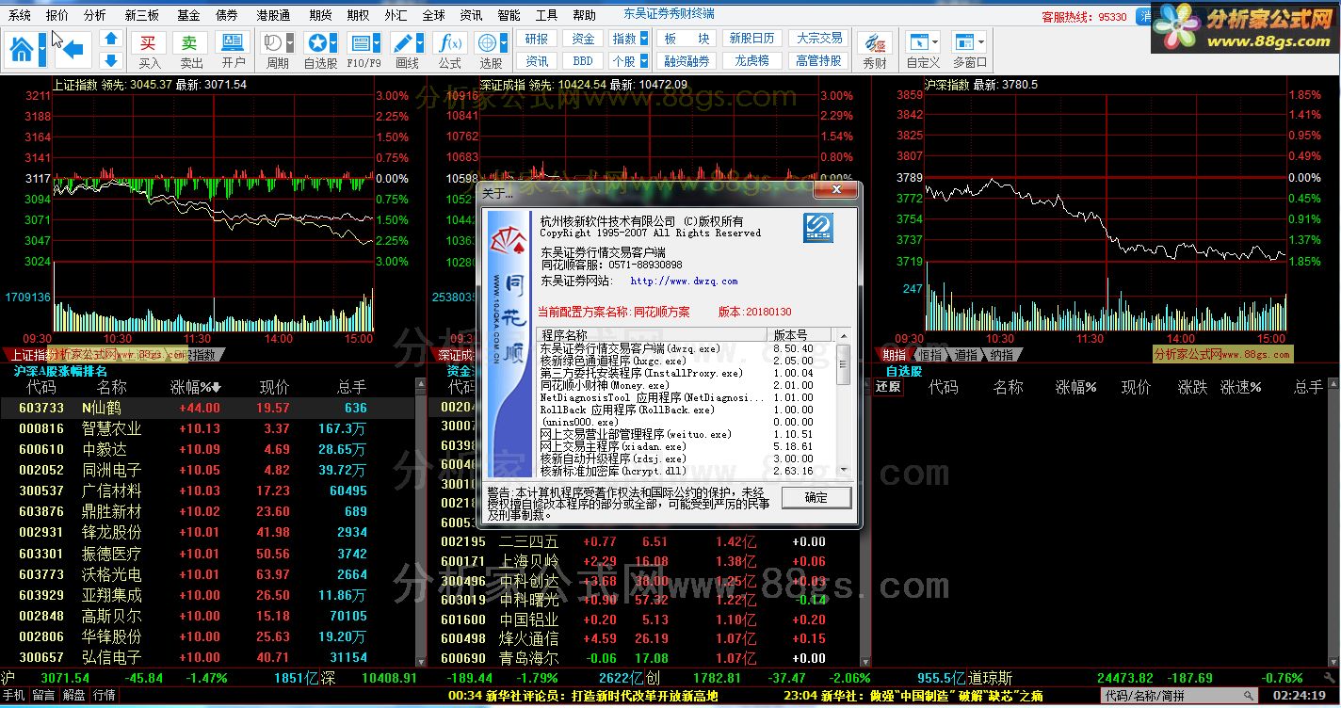This screenshot has height=708, width=1341.
Task: Open the 留言 status bar item
Action: tap(44, 696)
